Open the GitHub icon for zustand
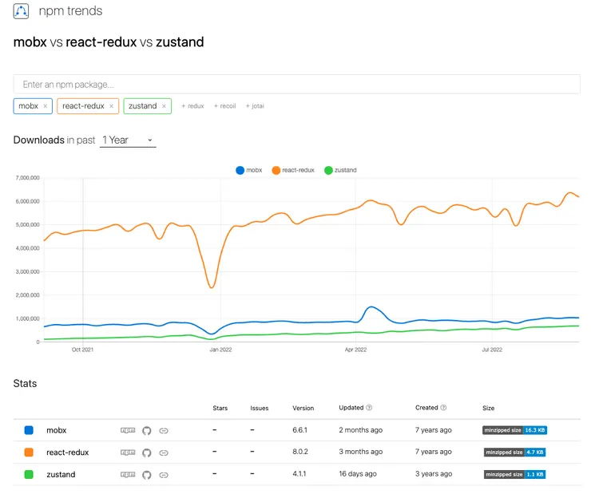The width and height of the screenshot is (591, 494). click(146, 474)
